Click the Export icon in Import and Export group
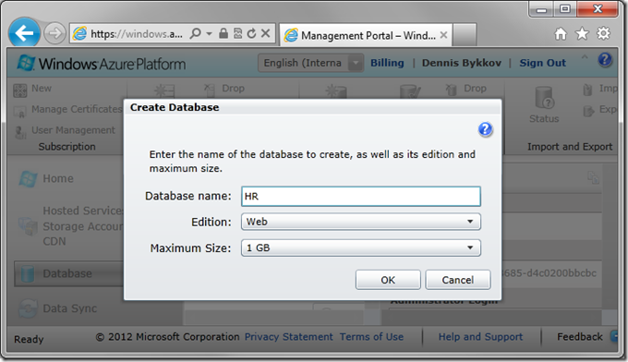Viewport: 628px width, 362px height. (588, 111)
